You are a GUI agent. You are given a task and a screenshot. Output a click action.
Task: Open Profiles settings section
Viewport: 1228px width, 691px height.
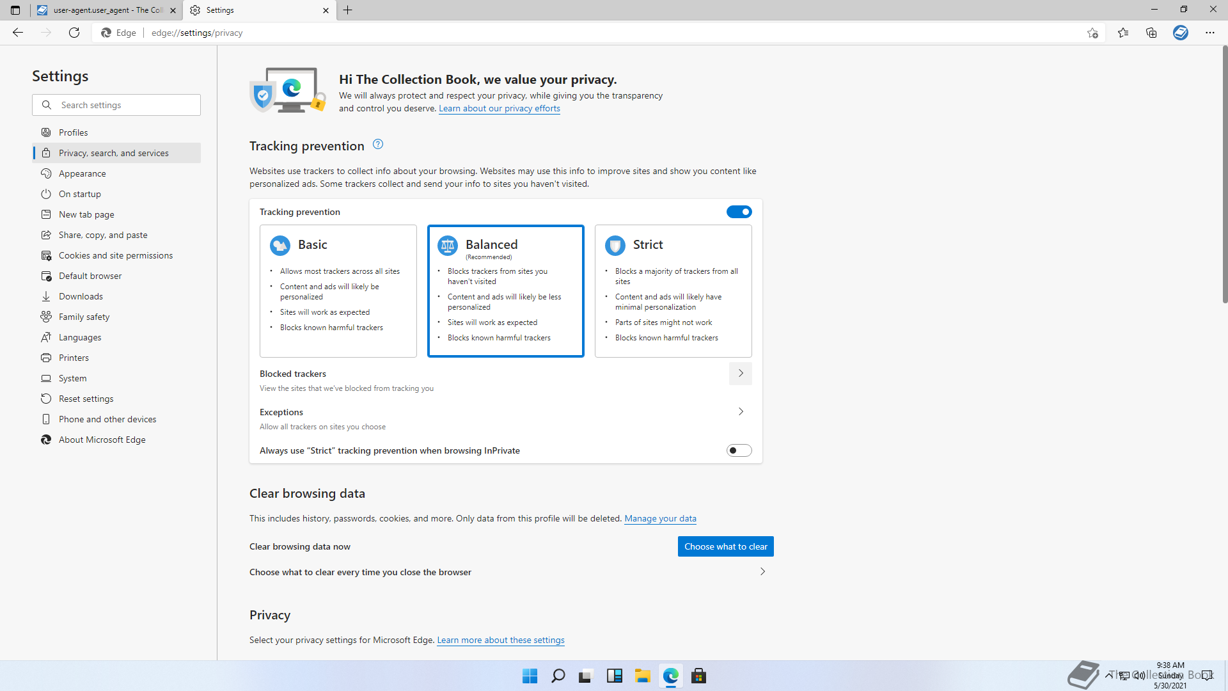pyautogui.click(x=116, y=132)
